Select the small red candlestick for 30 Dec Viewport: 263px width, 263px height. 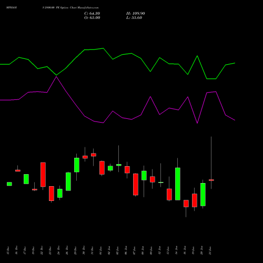coord(85,157)
